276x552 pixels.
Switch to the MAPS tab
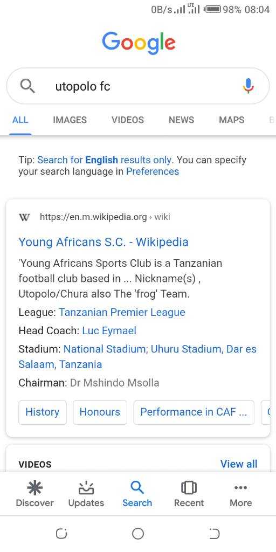click(232, 120)
